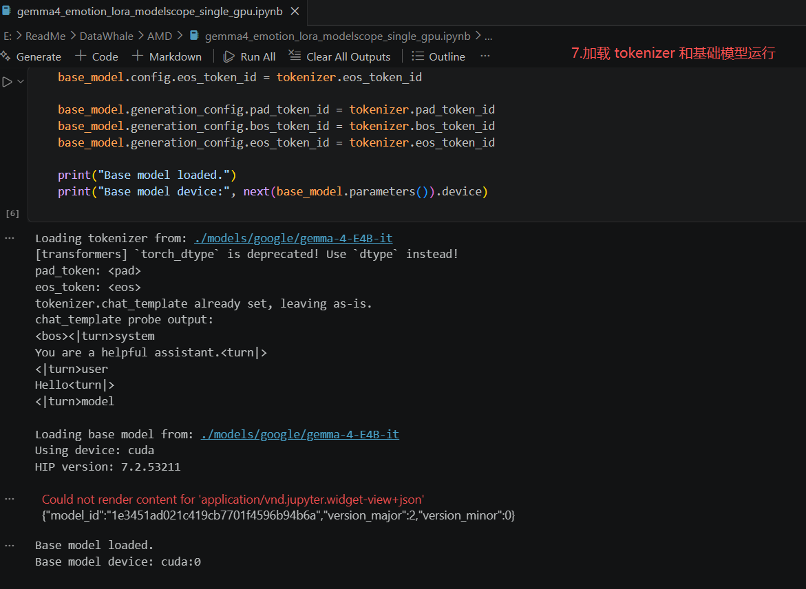The height and width of the screenshot is (589, 806).
Task: Open the notebook Outline
Action: coord(438,56)
